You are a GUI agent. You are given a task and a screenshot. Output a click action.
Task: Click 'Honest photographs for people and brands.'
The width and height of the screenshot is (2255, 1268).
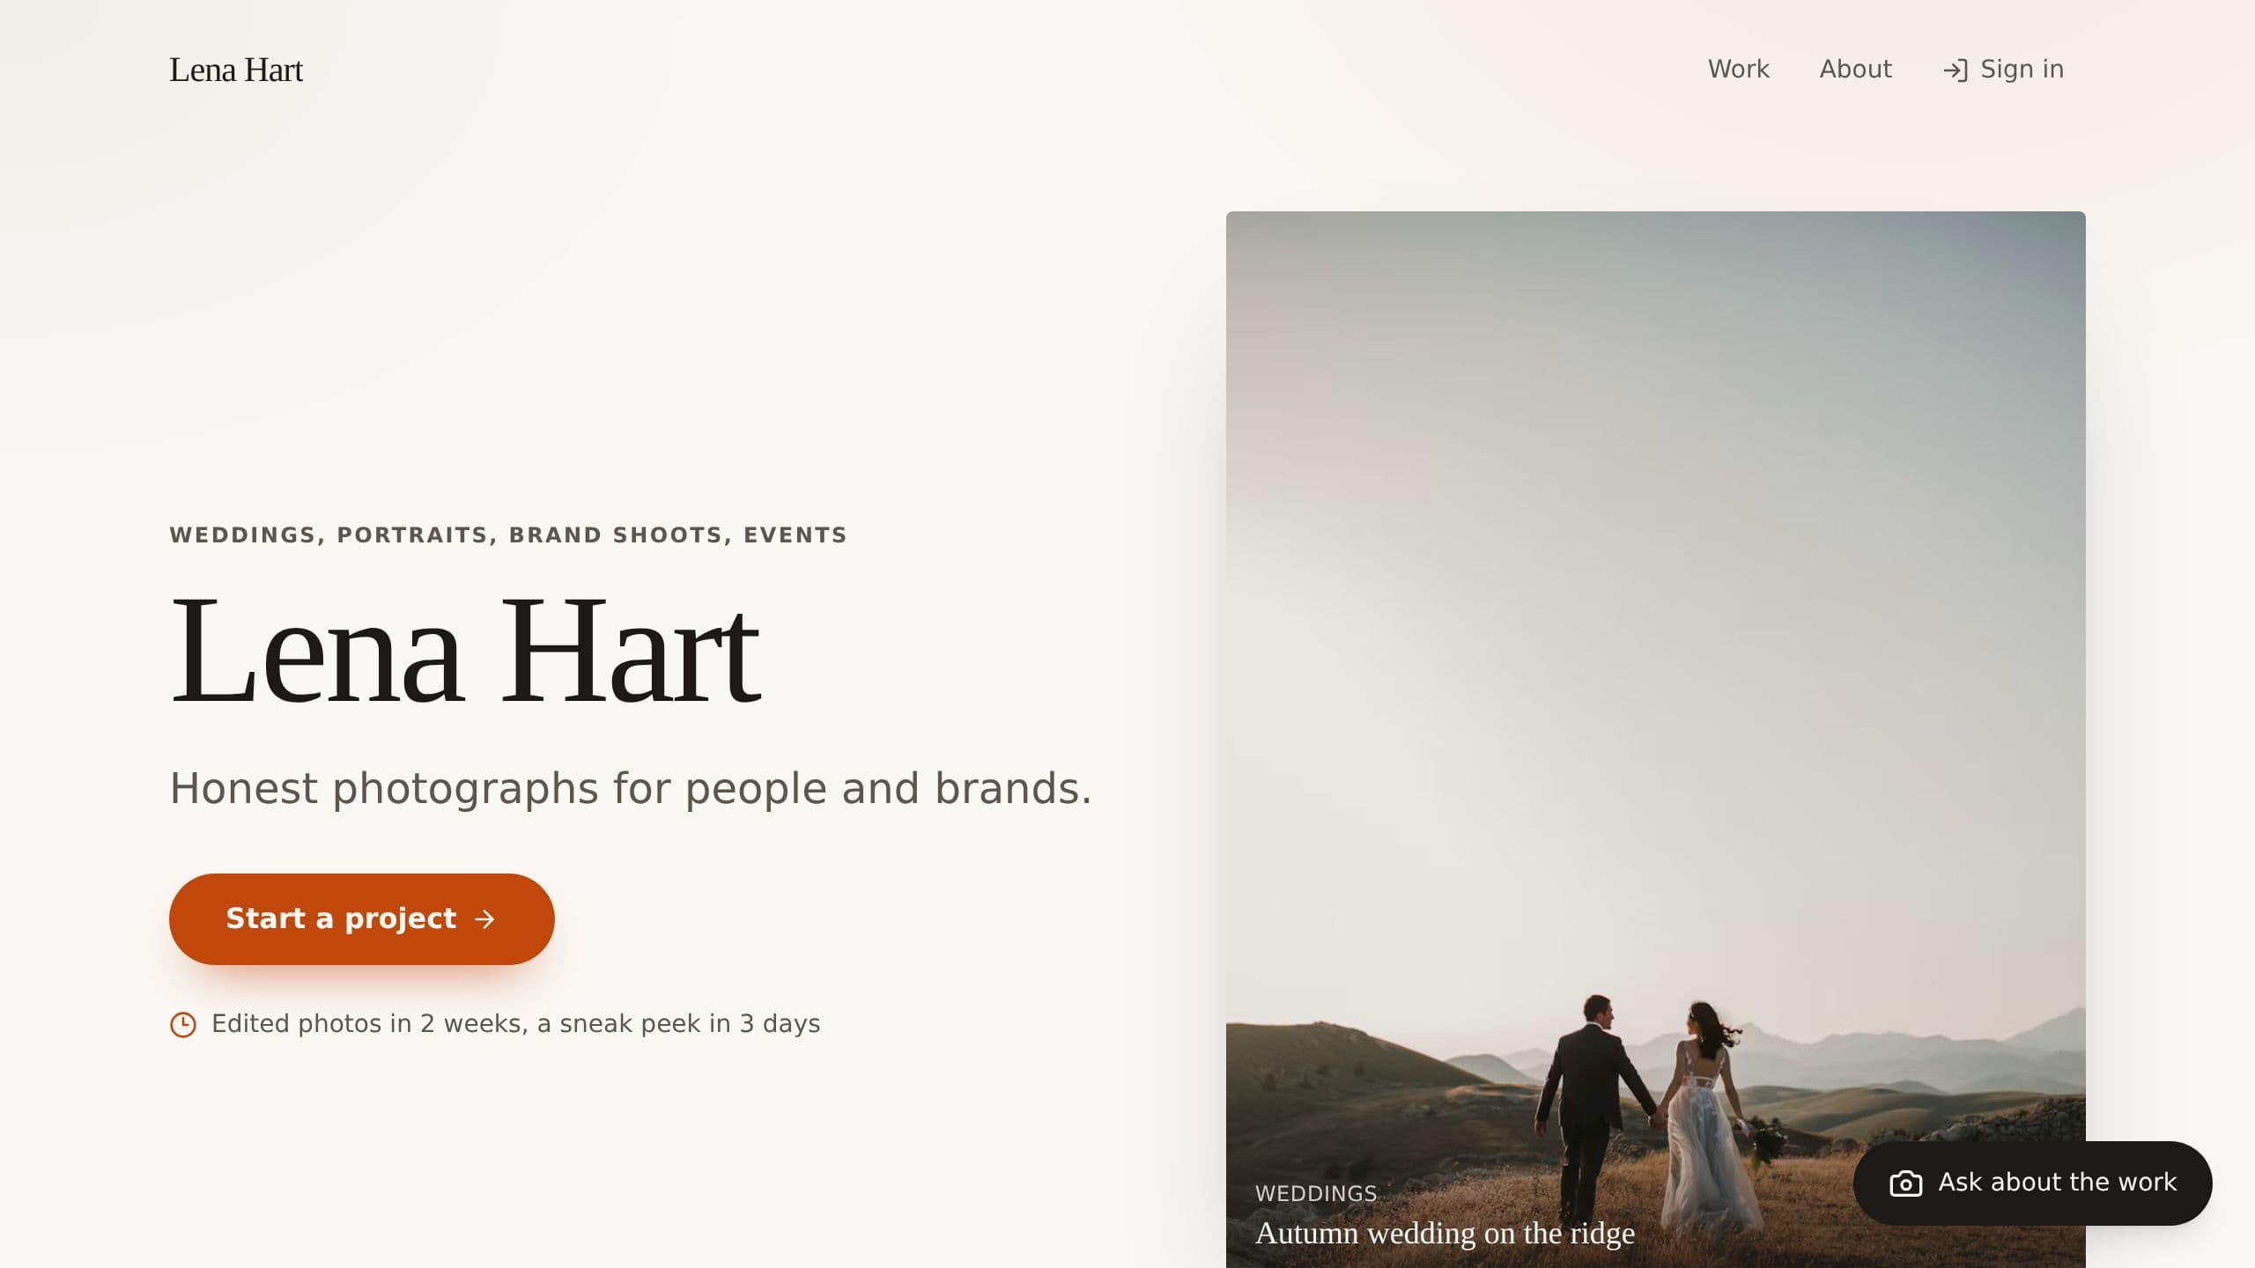point(631,788)
